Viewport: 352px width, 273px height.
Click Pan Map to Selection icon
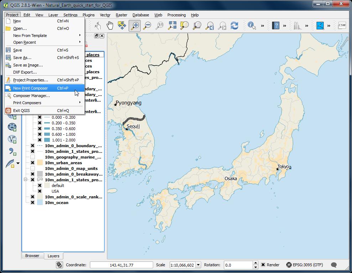(x=122, y=26)
